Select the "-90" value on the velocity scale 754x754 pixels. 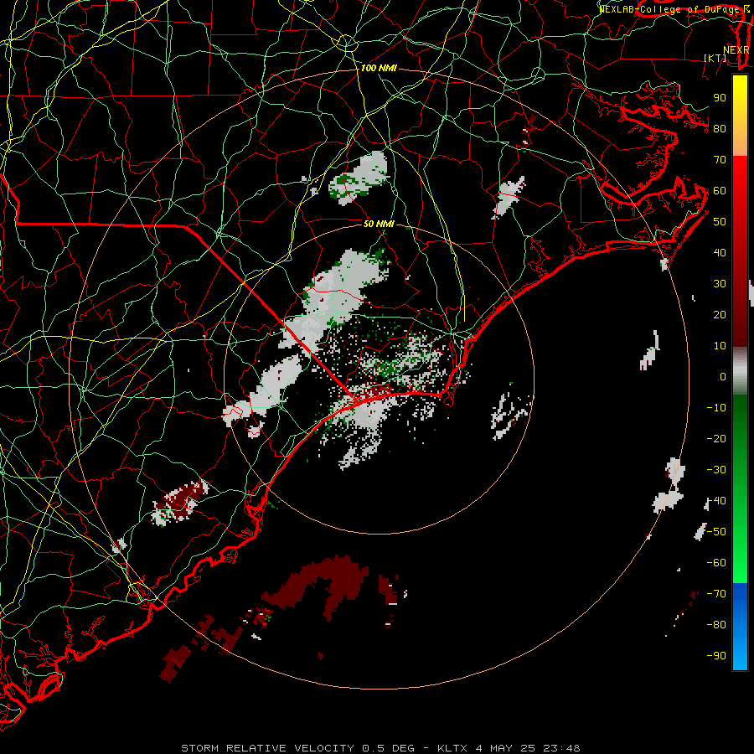coord(716,656)
